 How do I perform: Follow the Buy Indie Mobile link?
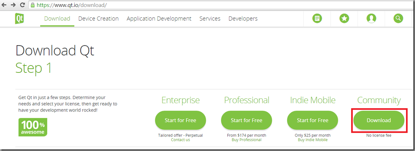[x=312, y=140]
